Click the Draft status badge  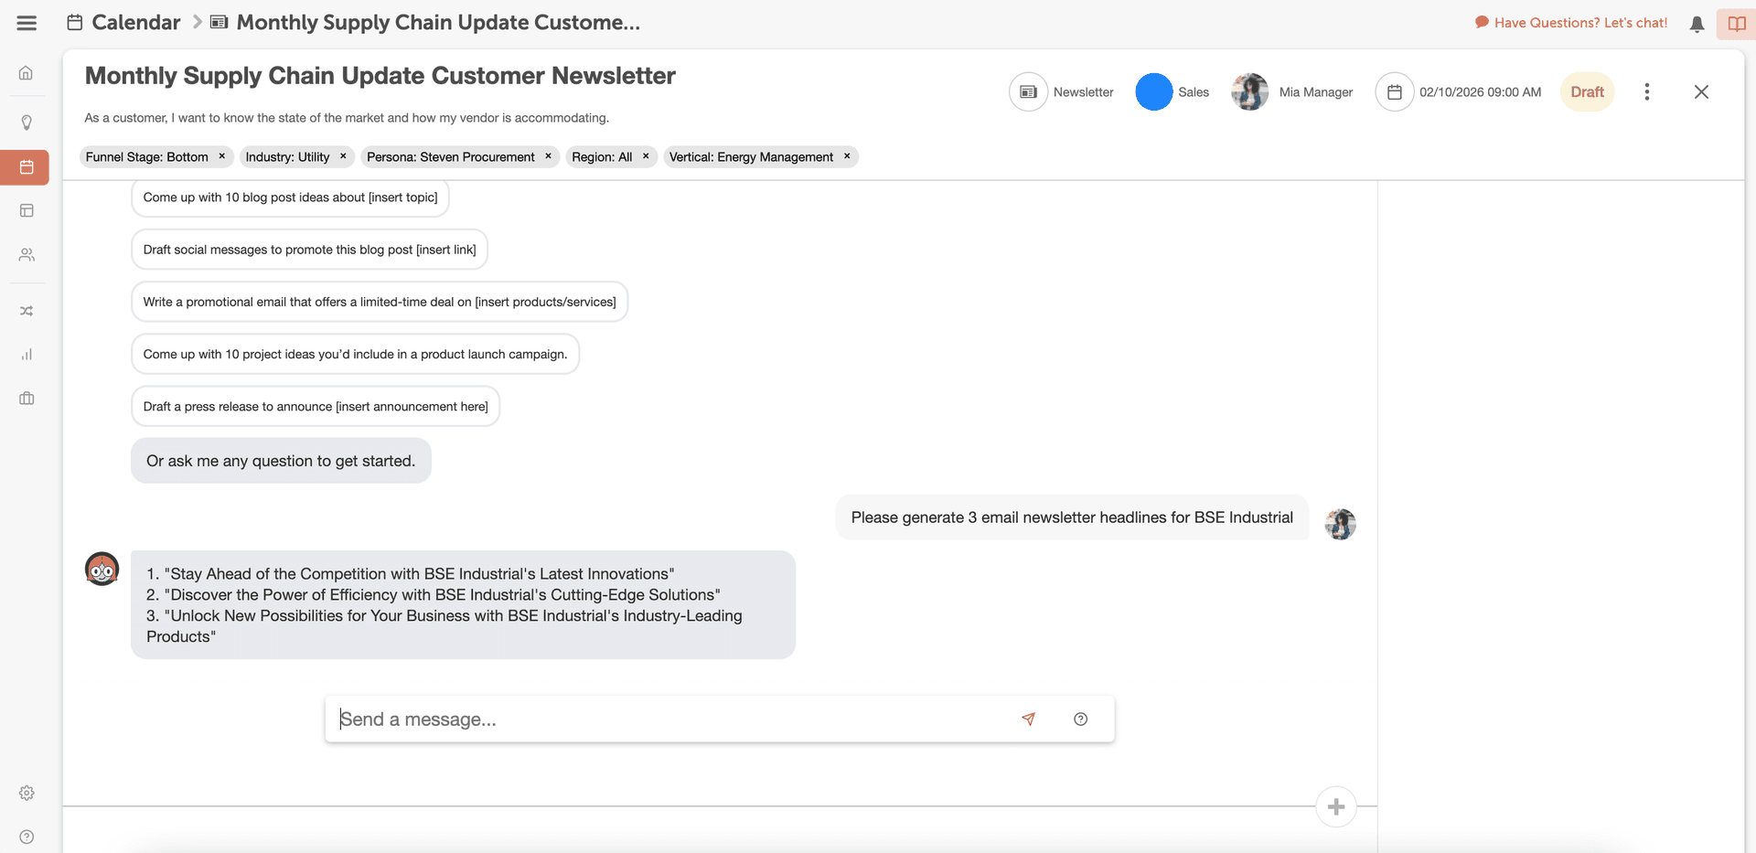point(1587,91)
